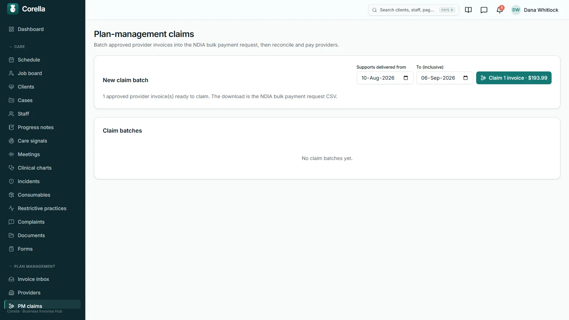The height and width of the screenshot is (320, 569).
Task: Open the calendar picker for 10-Aug-2026
Action: click(406, 78)
